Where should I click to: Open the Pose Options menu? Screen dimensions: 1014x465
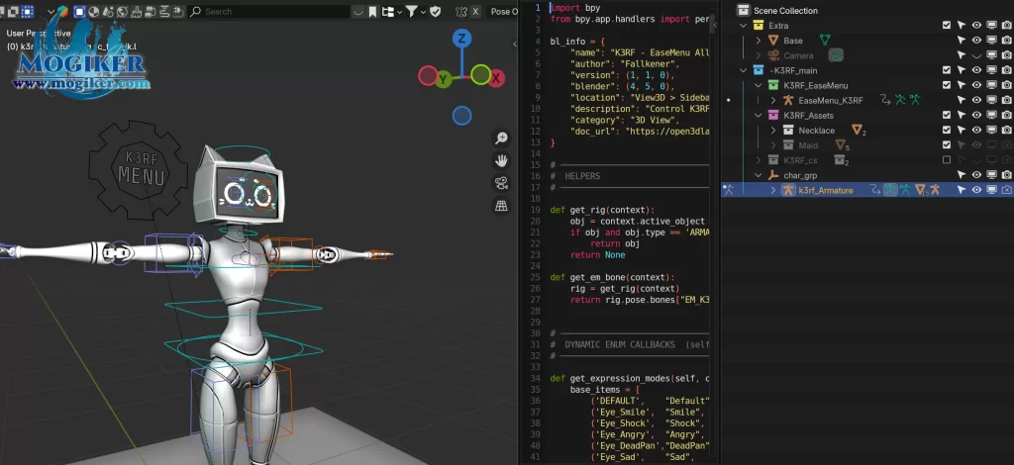[x=503, y=12]
